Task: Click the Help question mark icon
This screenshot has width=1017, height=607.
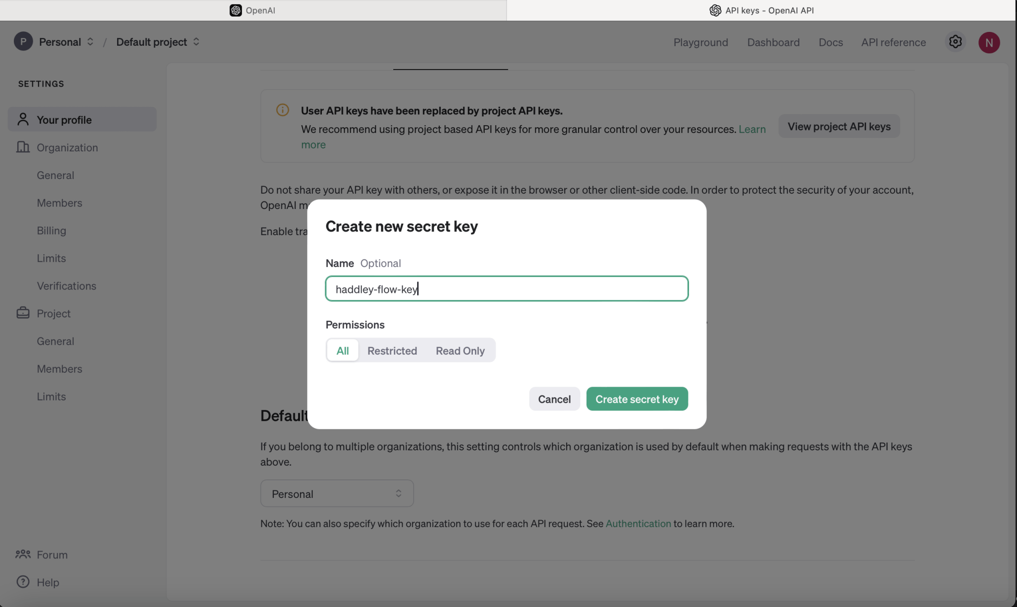Action: (23, 582)
